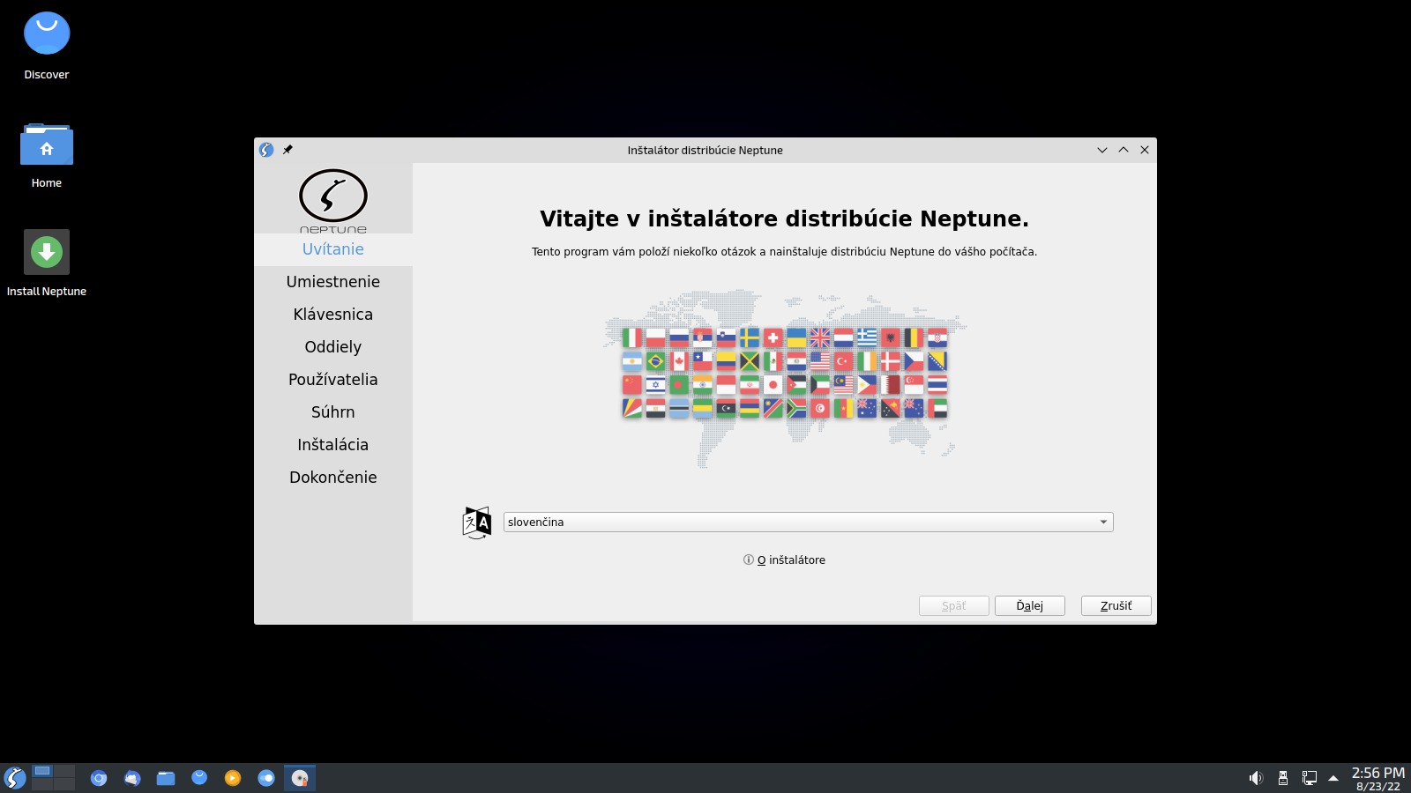
Task: Select the Umiestnenie step in sidebar
Action: [x=333, y=282]
